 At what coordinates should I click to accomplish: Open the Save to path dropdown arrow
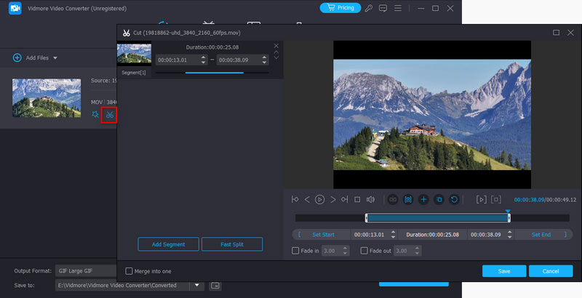[x=197, y=286]
